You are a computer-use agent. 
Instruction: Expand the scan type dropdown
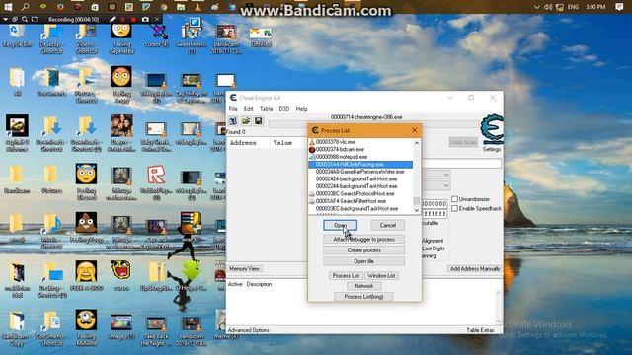[x=446, y=175]
